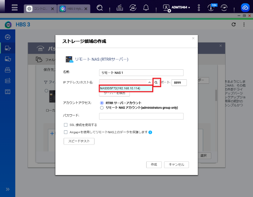The image size is (253, 197).
Task: Click the scrollbar in background wizard
Action: (x=216, y=95)
